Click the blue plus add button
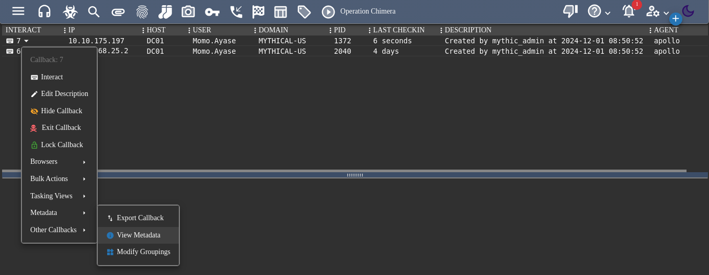 (x=676, y=19)
